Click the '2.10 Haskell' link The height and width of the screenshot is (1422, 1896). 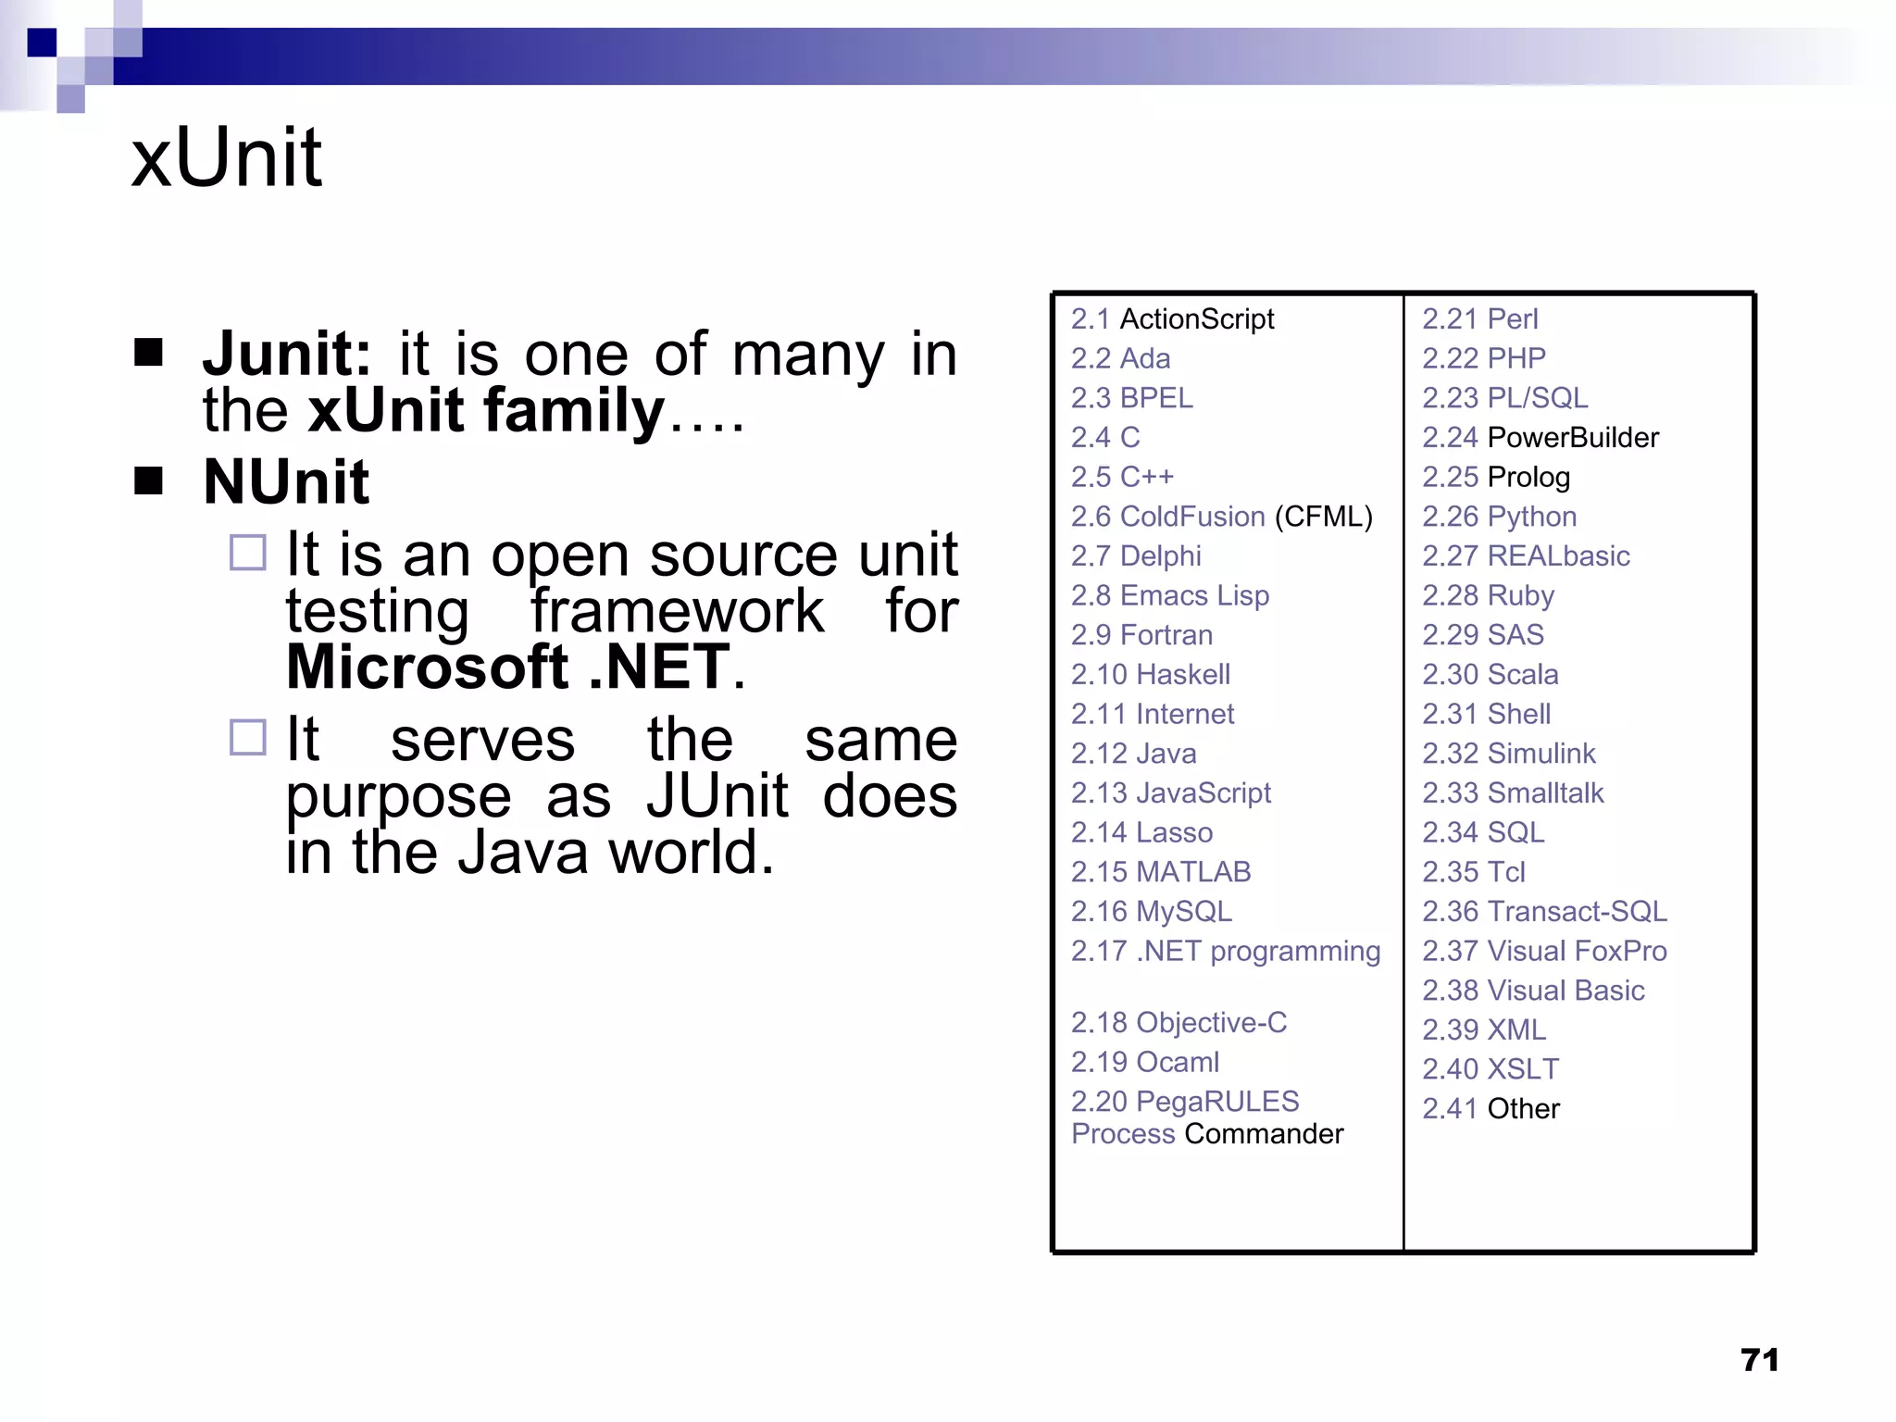[1151, 674]
